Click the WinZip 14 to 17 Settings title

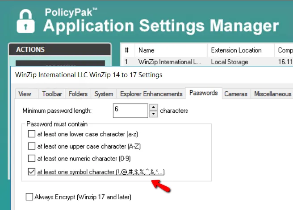point(89,75)
